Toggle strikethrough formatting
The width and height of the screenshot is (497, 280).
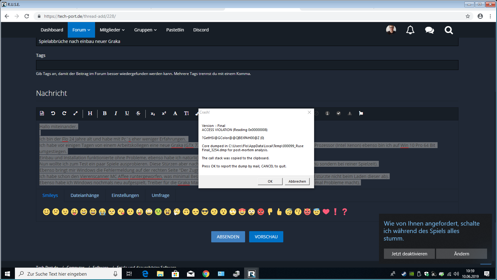[138, 114]
